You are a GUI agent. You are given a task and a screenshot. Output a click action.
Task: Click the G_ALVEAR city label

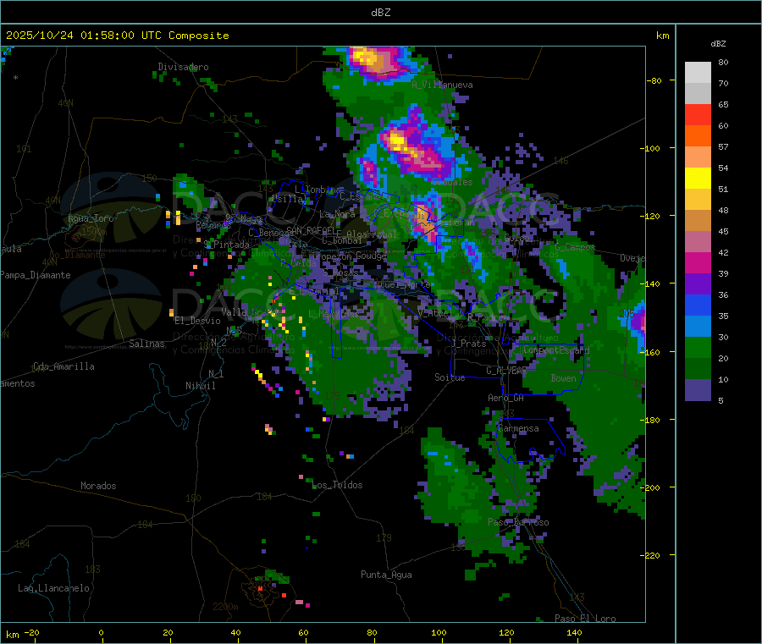[506, 371]
